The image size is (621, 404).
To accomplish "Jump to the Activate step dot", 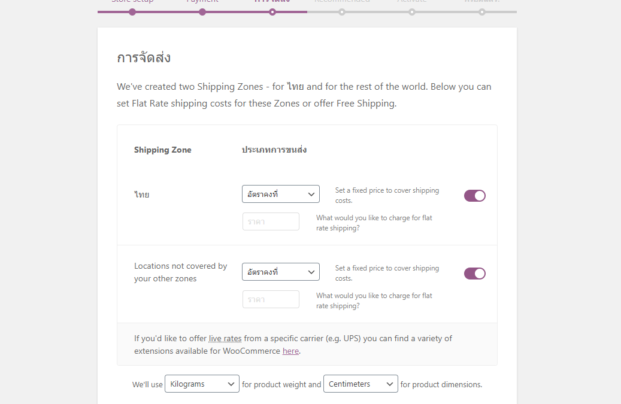I will (412, 12).
